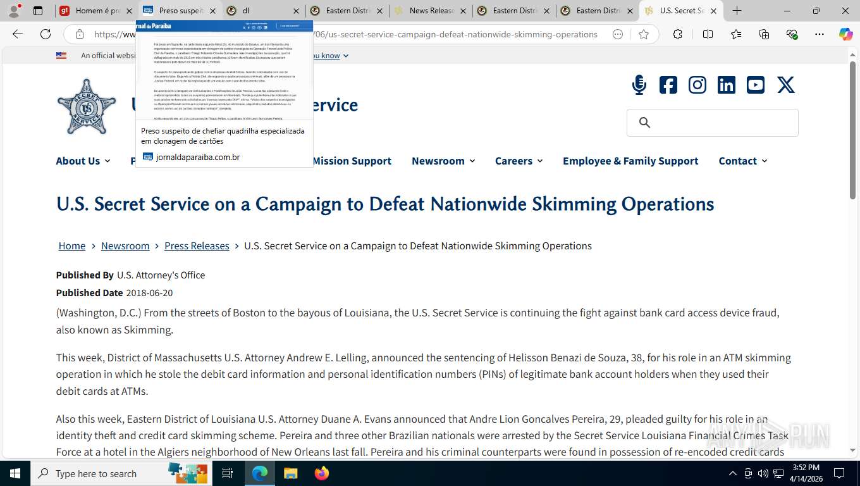Toggle Split screen icon in toolbar
The image size is (860, 486).
coord(708,34)
